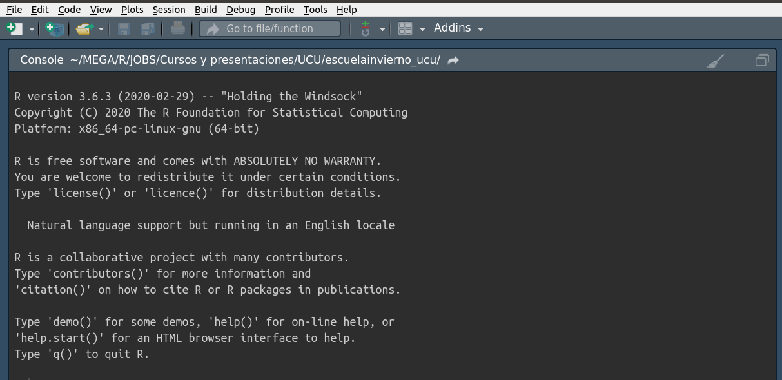Viewport: 782px width, 380px height.
Task: View the current working directory arrow icon
Action: pyautogui.click(x=453, y=60)
